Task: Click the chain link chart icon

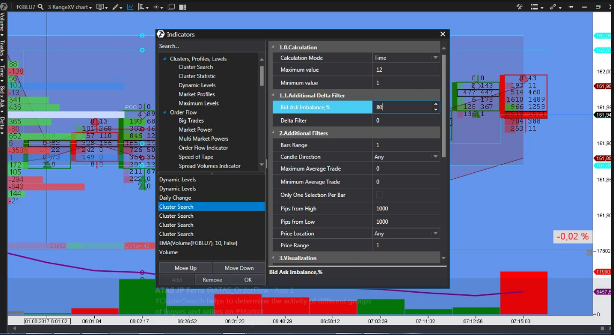Action: pyautogui.click(x=552, y=7)
